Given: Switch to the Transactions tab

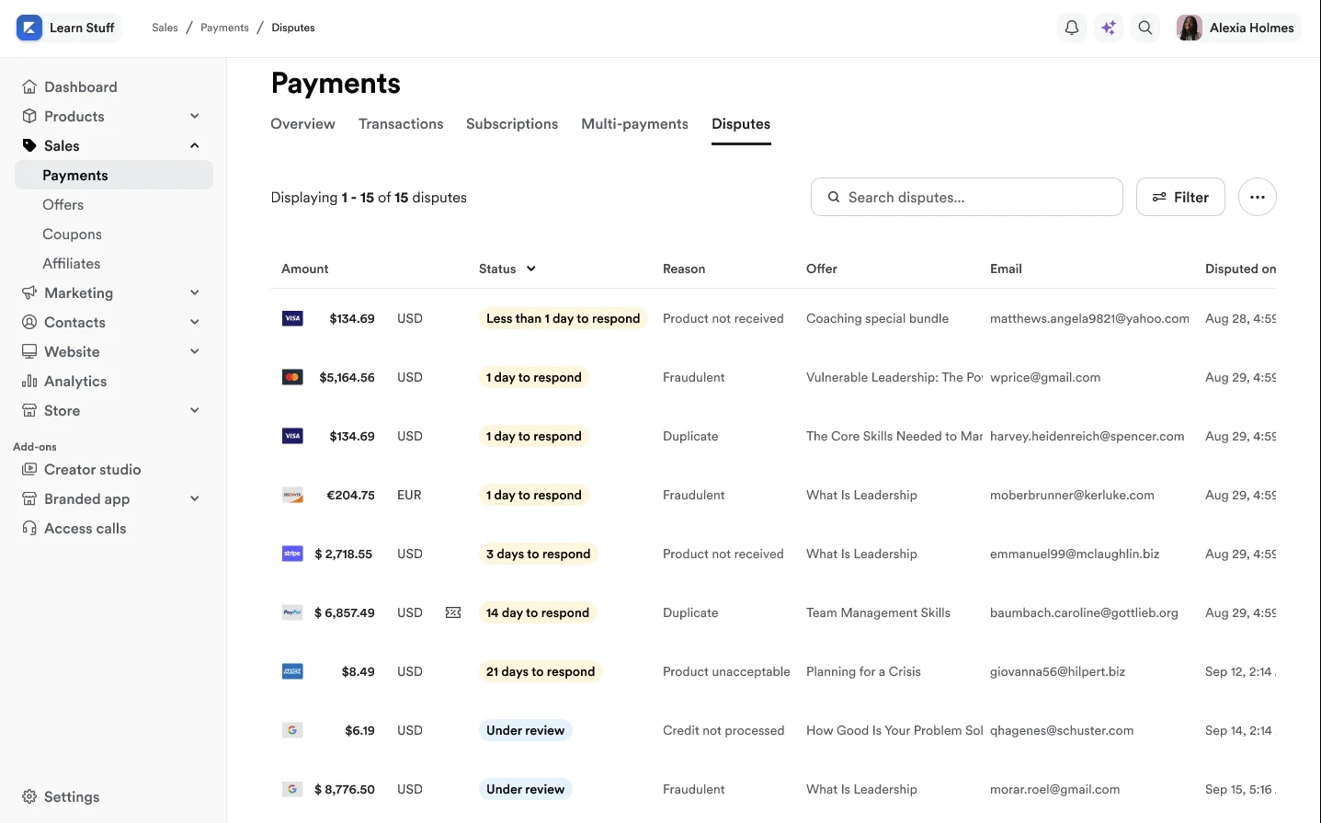Looking at the screenshot, I should [x=401, y=123].
